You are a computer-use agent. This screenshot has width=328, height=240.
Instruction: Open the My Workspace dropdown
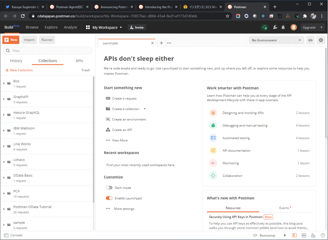[x=104, y=27]
